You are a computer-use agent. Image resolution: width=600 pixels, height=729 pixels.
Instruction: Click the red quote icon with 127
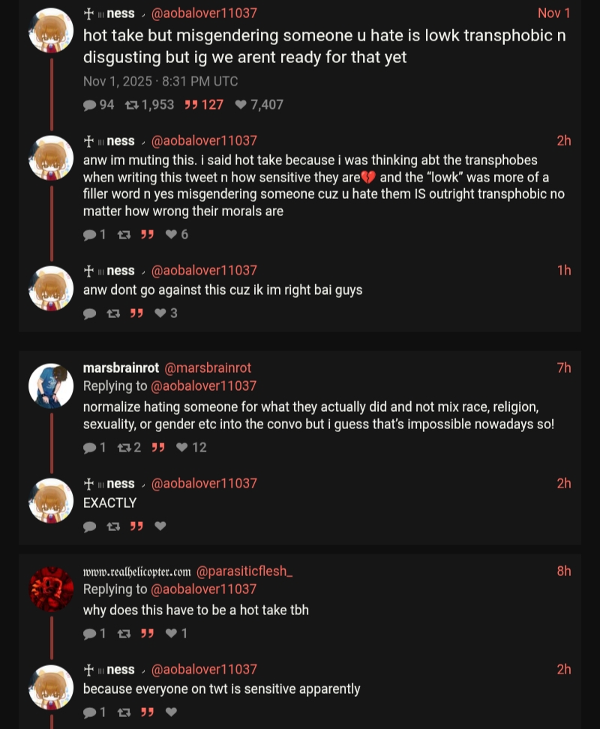[x=191, y=105]
